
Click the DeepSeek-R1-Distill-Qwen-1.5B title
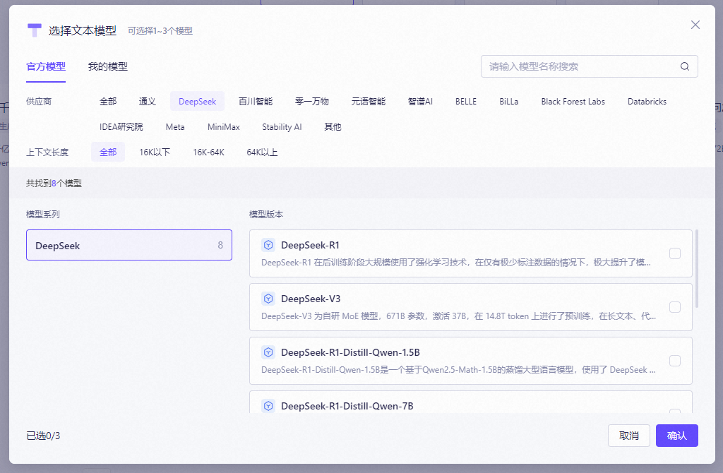coord(350,352)
